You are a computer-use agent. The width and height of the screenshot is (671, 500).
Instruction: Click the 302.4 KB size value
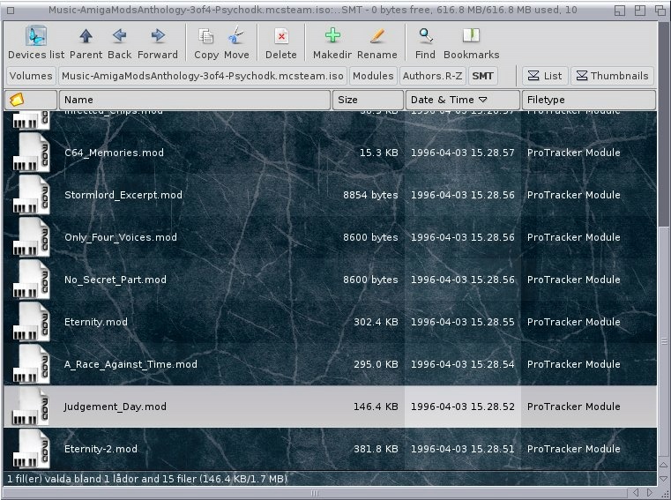point(376,322)
